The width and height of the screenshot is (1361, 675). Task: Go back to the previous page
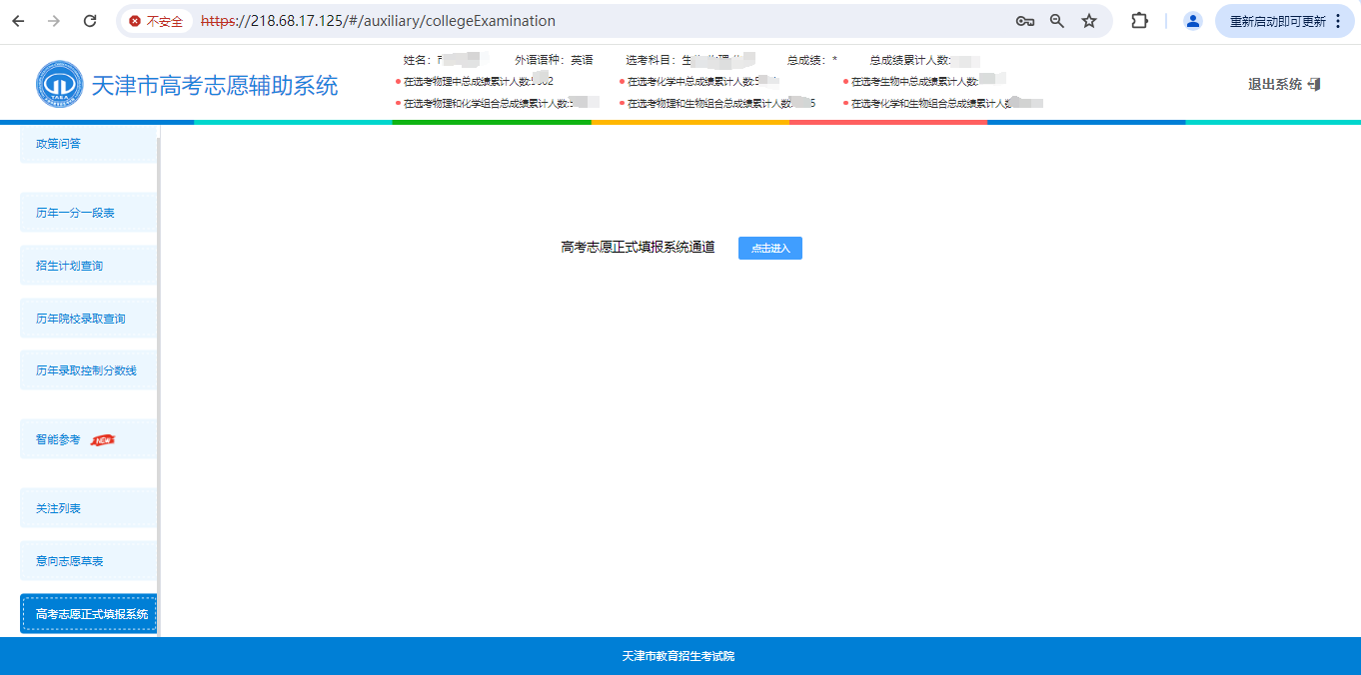(18, 21)
